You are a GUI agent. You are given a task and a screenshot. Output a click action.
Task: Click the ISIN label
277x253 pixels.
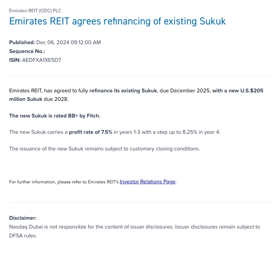(x=15, y=60)
